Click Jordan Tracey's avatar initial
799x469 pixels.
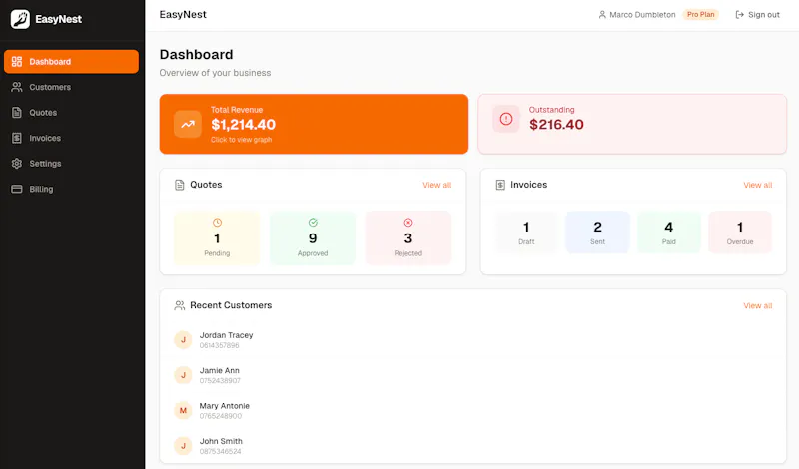click(183, 339)
